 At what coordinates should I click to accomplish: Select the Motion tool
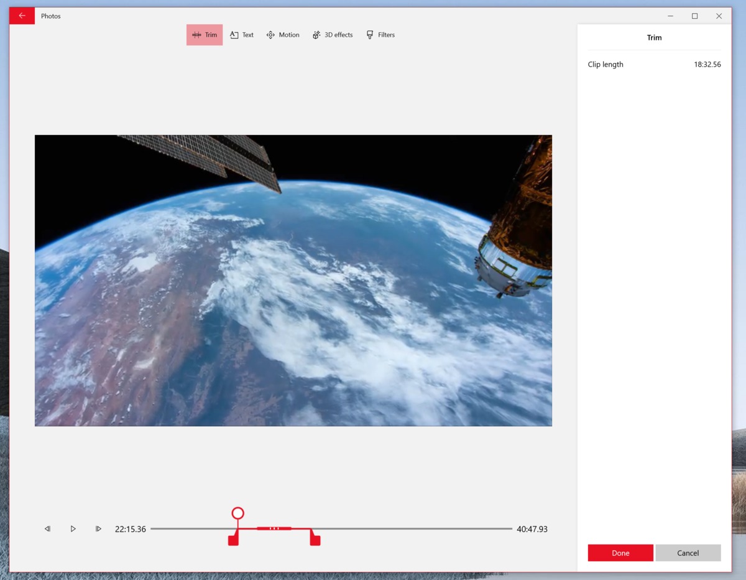click(x=283, y=35)
